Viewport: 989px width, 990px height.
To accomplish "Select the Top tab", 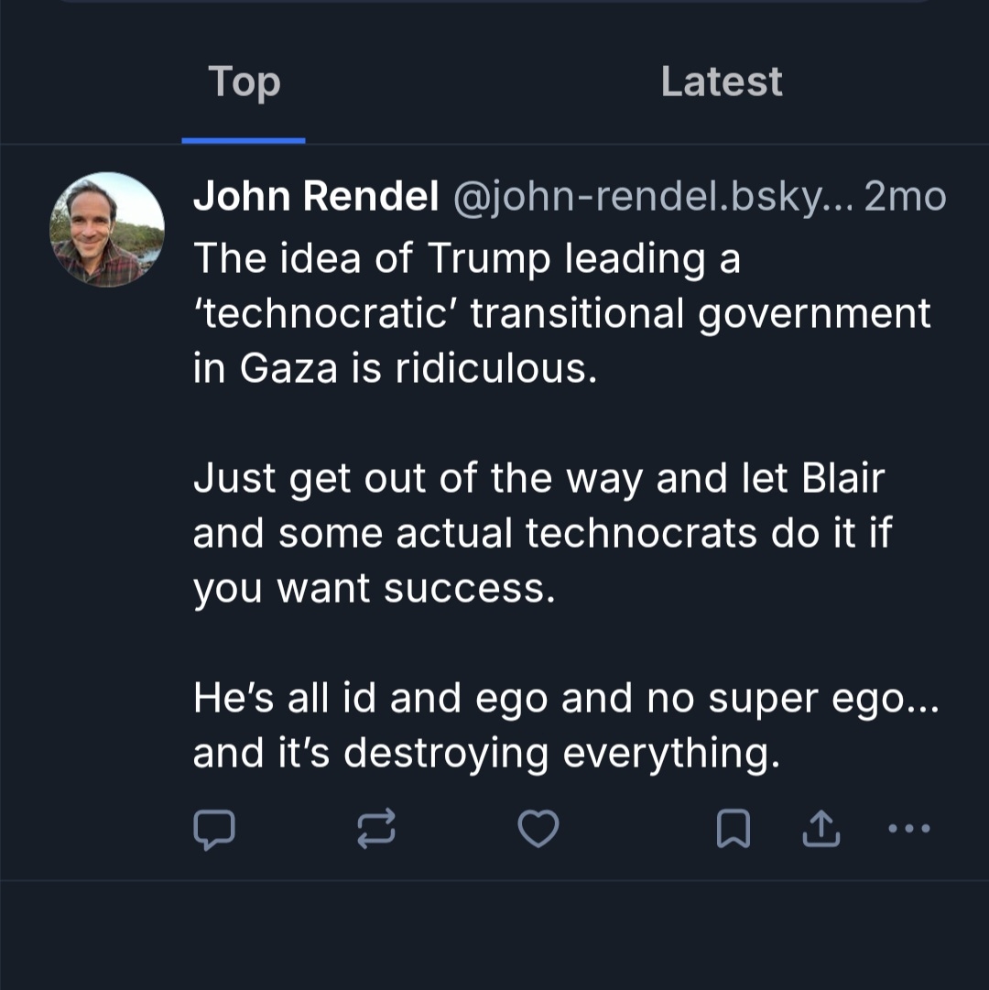I will tap(244, 82).
